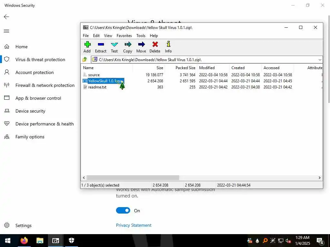The height and width of the screenshot is (247, 330).
Task: Click the Firewall & network protection antenna icon
Action: (x=7, y=85)
